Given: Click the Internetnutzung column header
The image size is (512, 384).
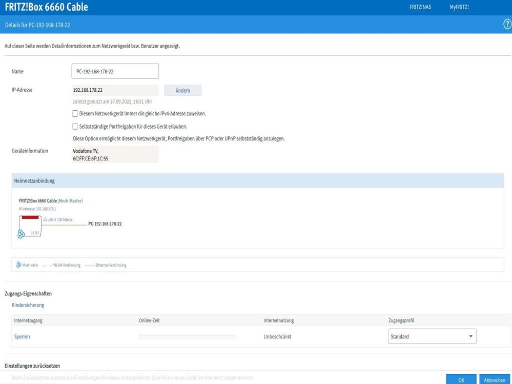Looking at the screenshot, I should 279,320.
